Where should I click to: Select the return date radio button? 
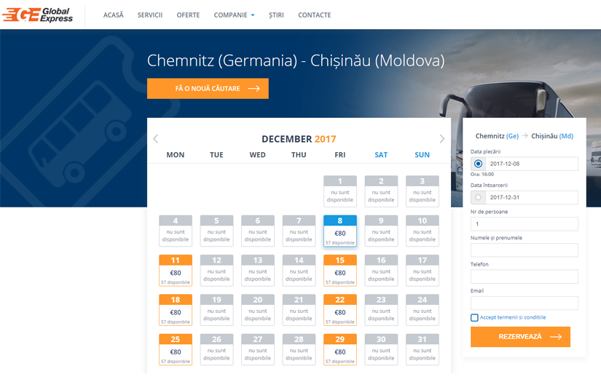(478, 197)
